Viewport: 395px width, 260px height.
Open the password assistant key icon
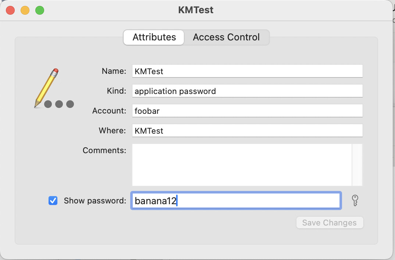[x=355, y=201]
